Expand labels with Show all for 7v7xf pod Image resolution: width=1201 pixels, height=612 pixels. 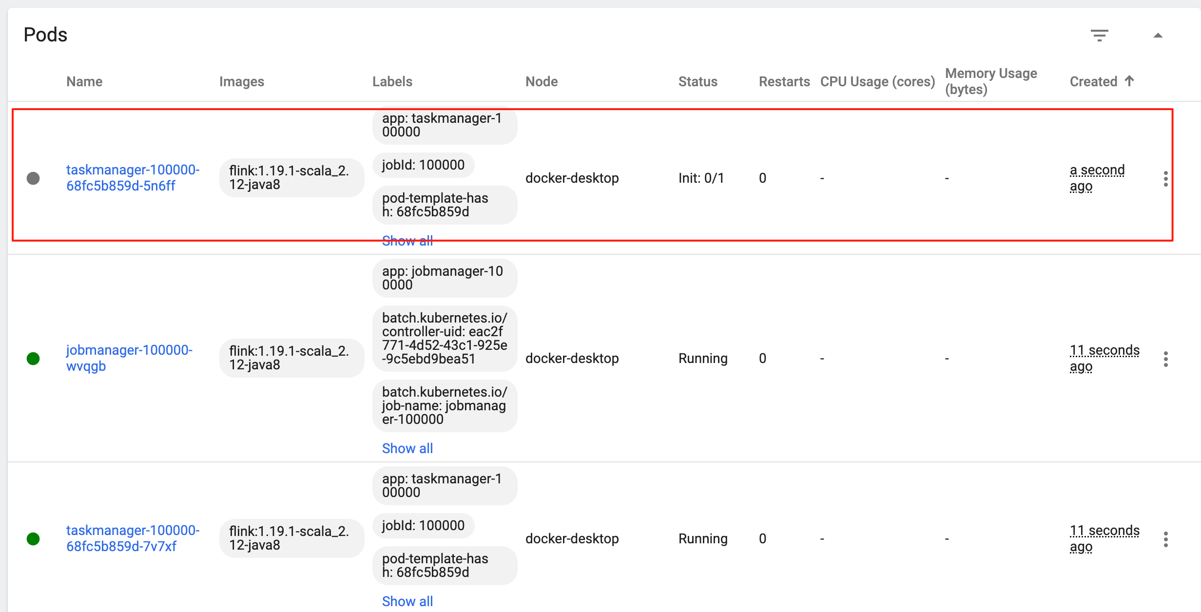coord(407,601)
